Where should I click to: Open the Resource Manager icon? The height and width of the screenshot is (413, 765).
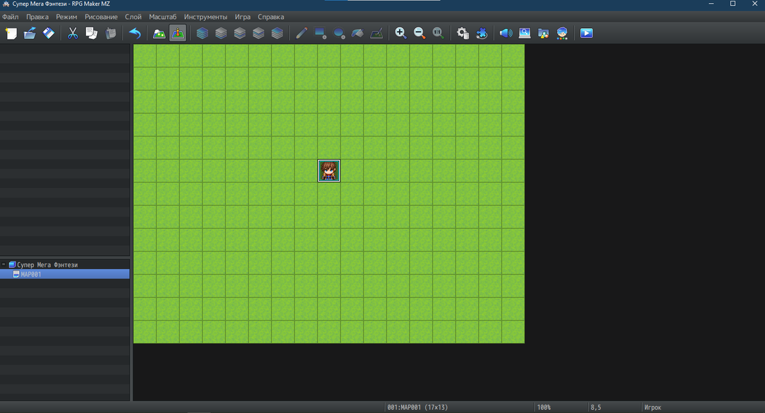(543, 33)
